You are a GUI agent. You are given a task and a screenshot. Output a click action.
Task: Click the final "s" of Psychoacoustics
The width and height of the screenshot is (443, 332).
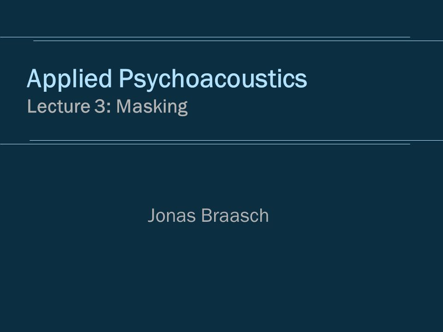(x=301, y=80)
